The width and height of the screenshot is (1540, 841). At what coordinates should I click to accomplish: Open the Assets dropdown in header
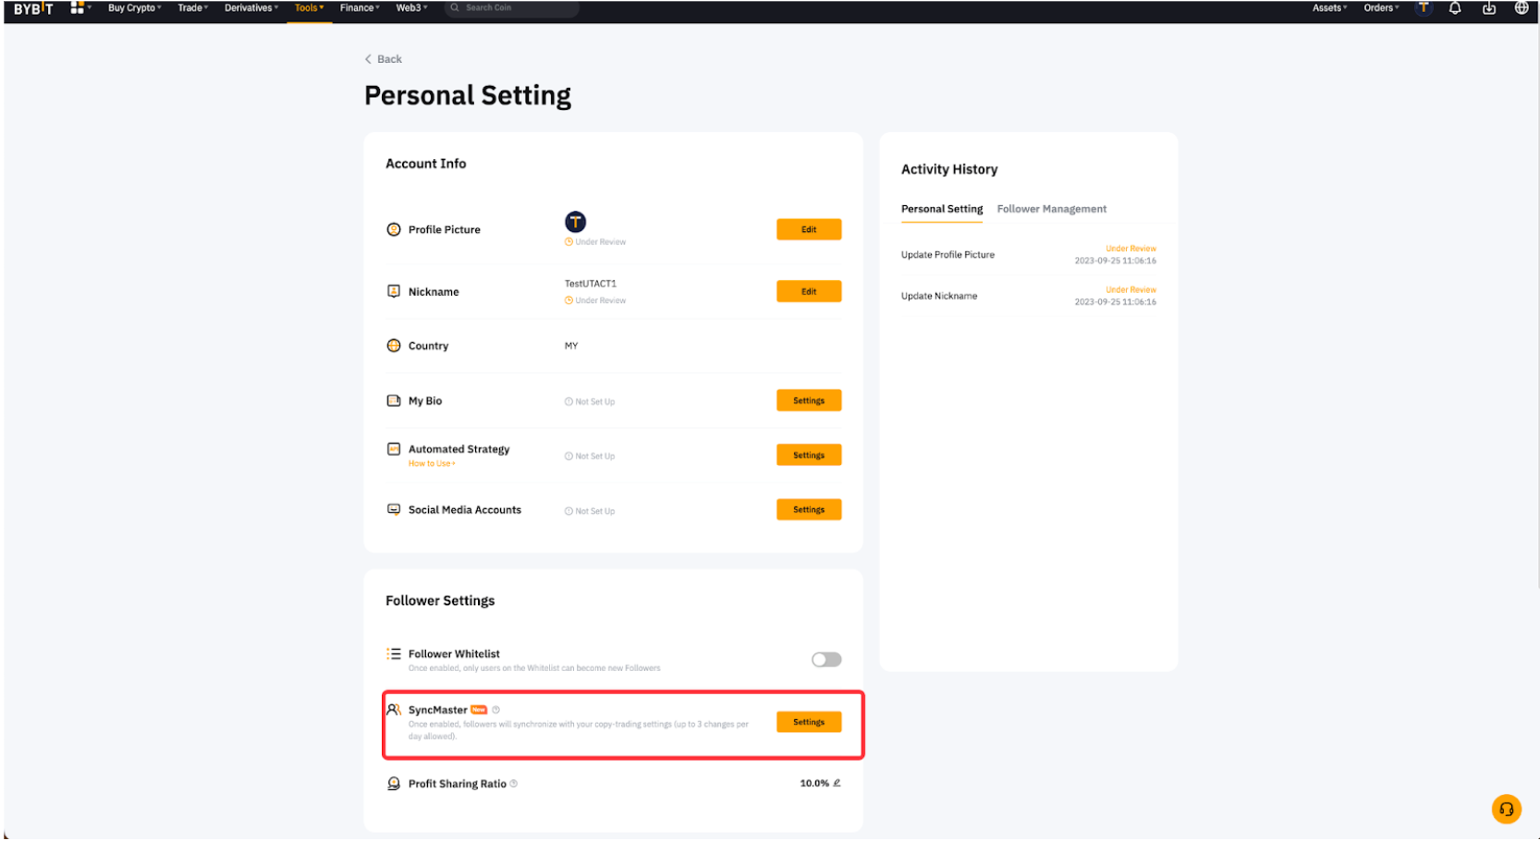(x=1329, y=7)
